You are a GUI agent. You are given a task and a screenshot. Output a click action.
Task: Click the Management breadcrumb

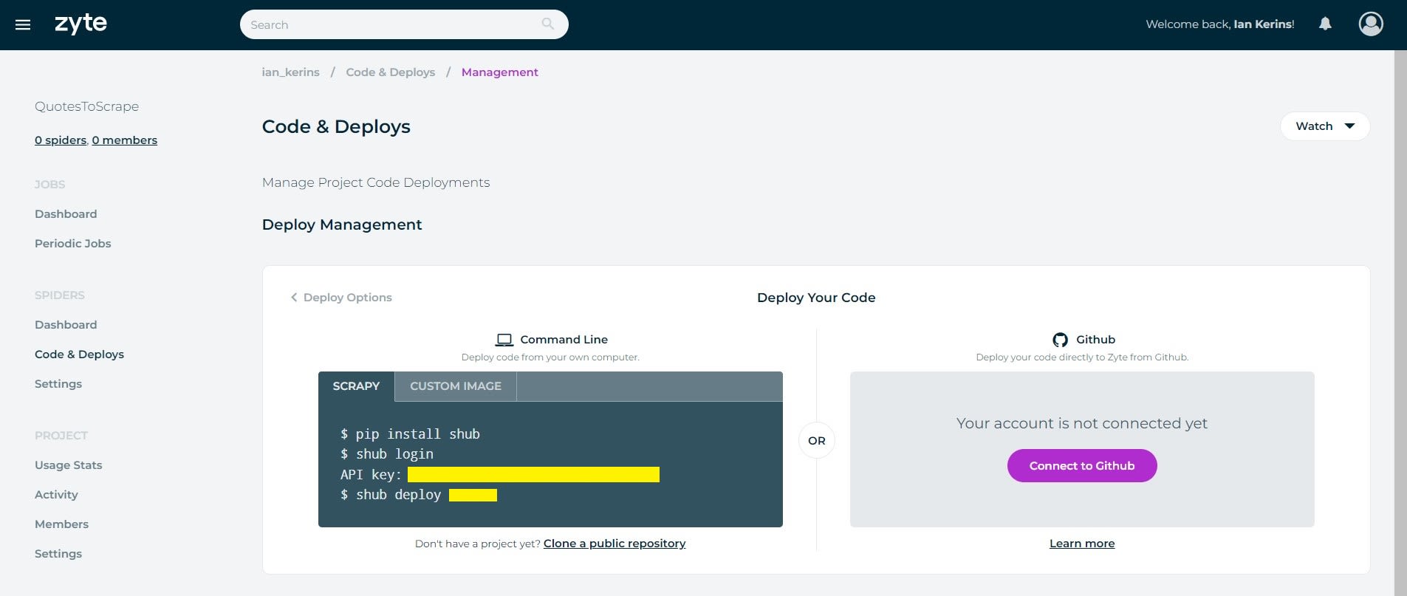(499, 72)
